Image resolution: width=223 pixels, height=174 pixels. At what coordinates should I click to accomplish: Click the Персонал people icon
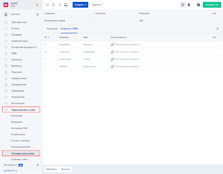6,72
